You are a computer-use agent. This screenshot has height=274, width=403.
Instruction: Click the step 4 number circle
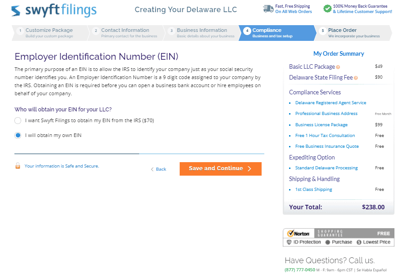pos(247,31)
